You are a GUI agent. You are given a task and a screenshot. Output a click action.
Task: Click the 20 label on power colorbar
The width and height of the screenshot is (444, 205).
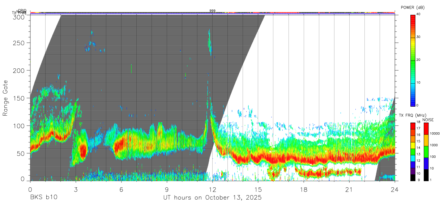[418, 60]
